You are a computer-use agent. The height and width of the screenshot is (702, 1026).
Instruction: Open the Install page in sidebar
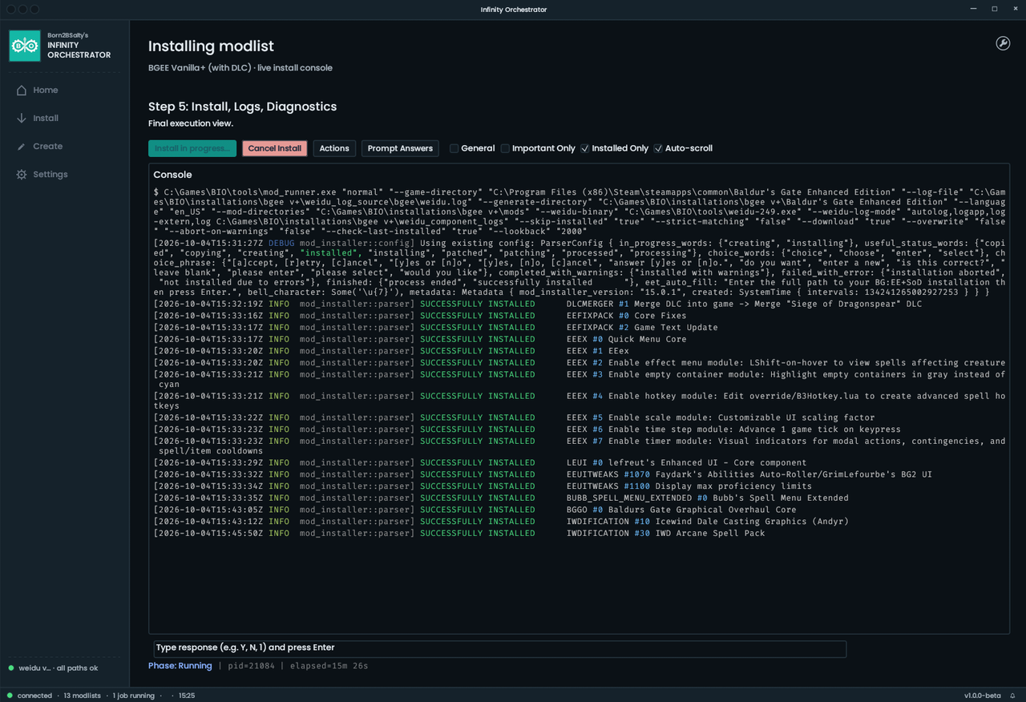click(x=46, y=119)
